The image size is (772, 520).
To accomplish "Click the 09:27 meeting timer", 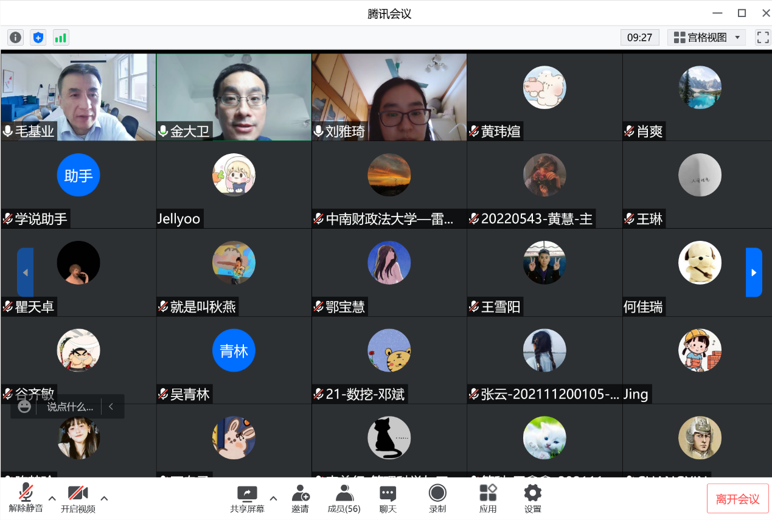I will (x=640, y=37).
